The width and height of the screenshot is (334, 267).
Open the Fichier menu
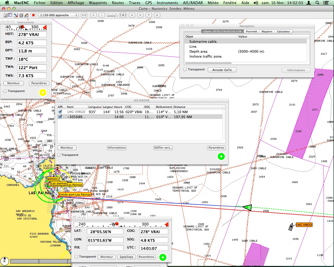40,3
